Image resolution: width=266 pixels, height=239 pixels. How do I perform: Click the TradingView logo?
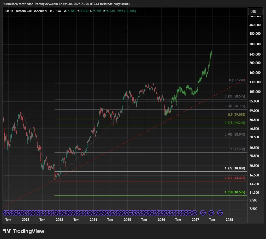click(24, 231)
